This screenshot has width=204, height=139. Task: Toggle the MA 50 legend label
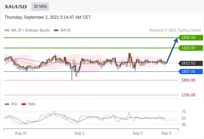coord(66,30)
